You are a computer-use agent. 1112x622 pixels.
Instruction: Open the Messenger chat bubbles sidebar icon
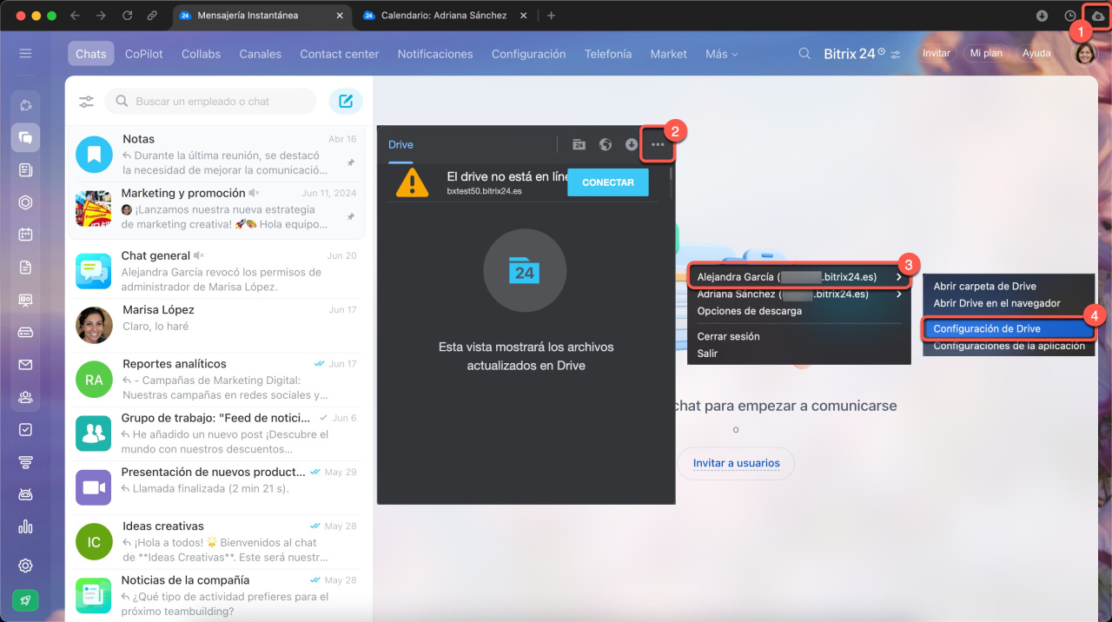tap(25, 137)
